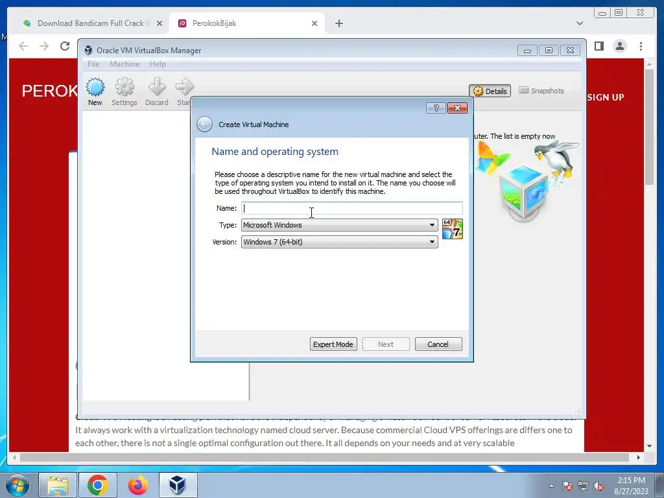Image resolution: width=664 pixels, height=498 pixels.
Task: Click the help question mark button in dialog
Action: click(436, 108)
